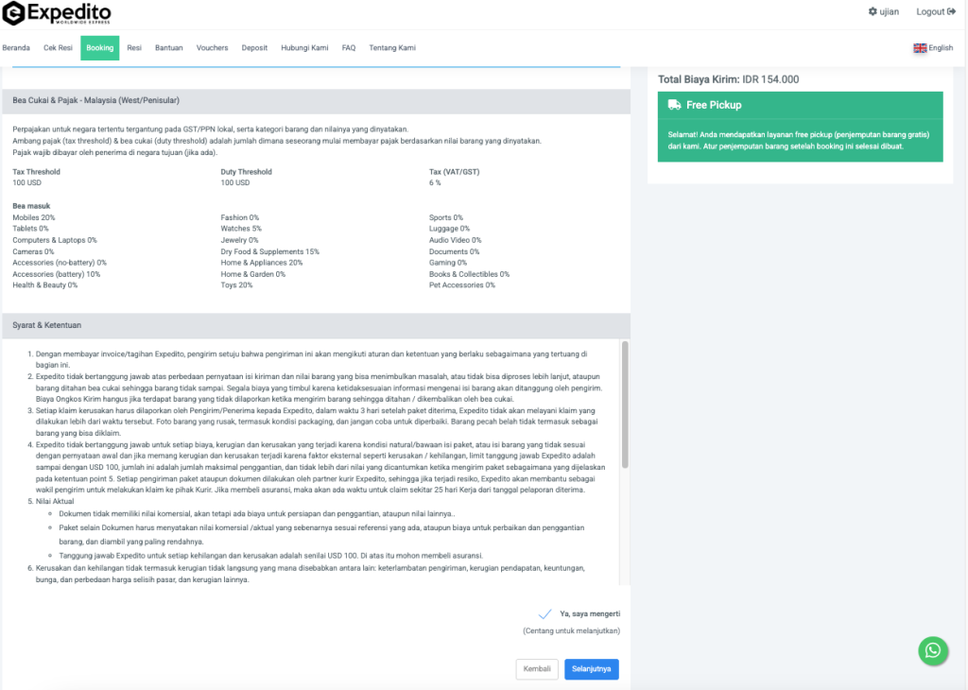Go to the Cek Resi page
Screen dimensions: 968x690
[58, 47]
